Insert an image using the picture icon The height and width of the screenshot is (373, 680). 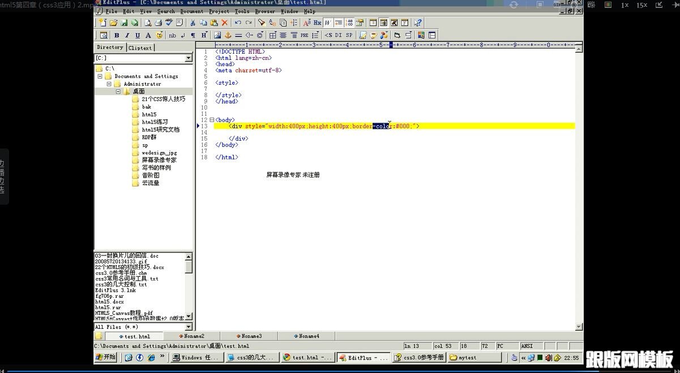point(217,35)
